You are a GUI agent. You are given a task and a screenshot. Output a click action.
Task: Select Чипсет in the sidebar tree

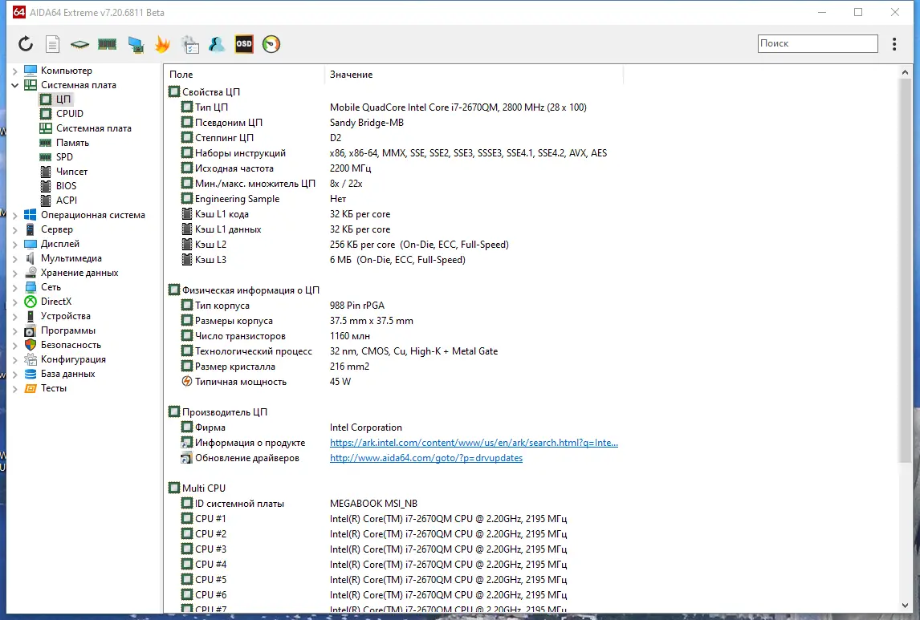point(71,171)
